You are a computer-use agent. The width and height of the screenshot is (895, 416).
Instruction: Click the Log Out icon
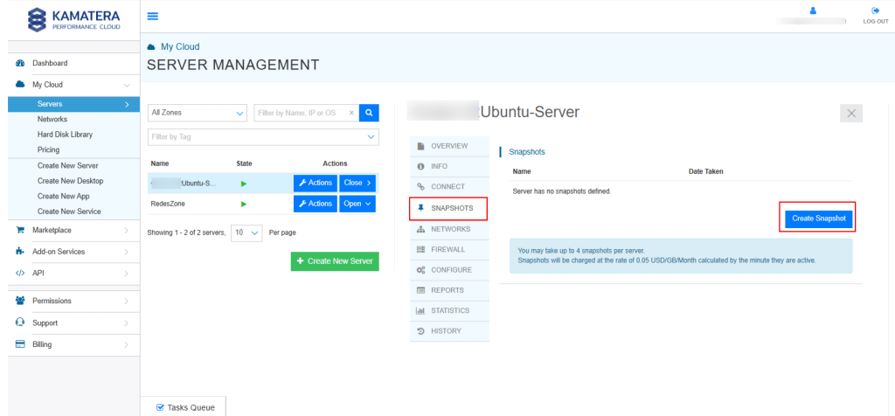[875, 10]
